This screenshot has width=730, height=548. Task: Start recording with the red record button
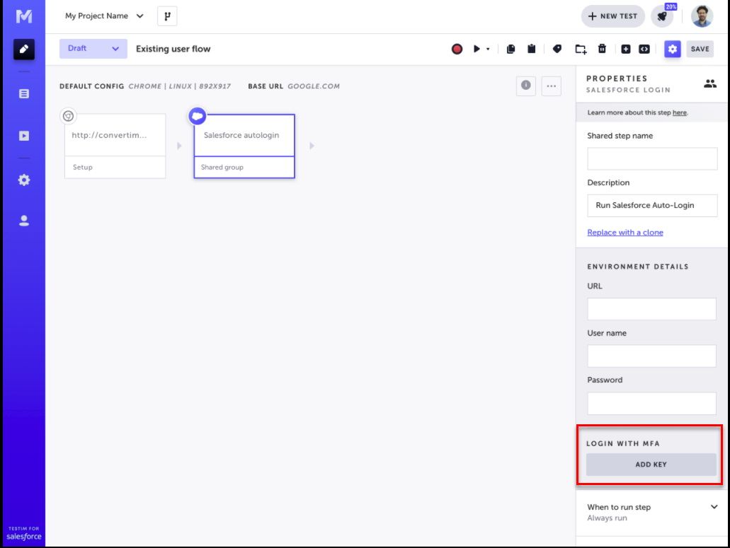coord(457,49)
